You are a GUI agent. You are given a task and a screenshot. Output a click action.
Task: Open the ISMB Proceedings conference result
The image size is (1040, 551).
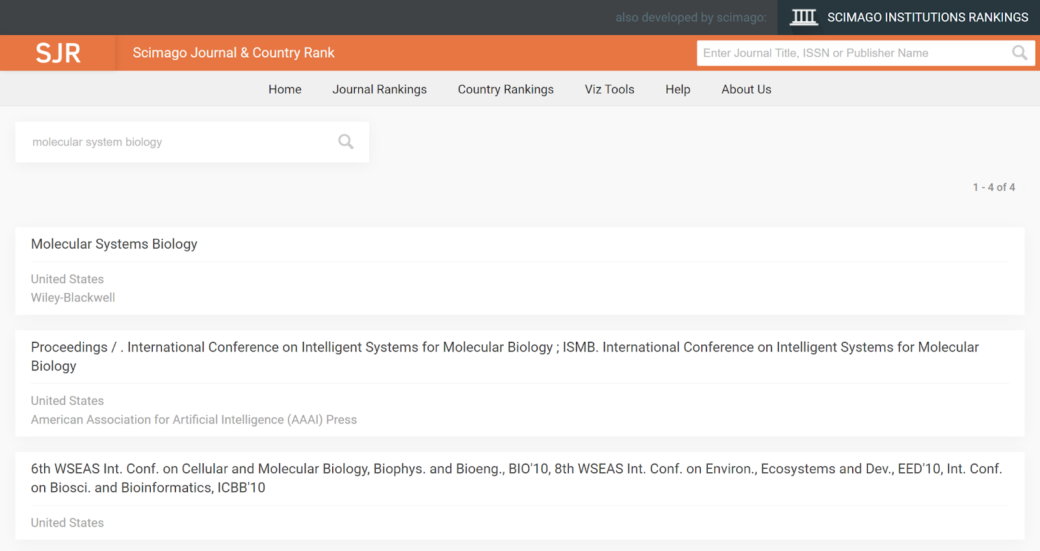point(504,356)
